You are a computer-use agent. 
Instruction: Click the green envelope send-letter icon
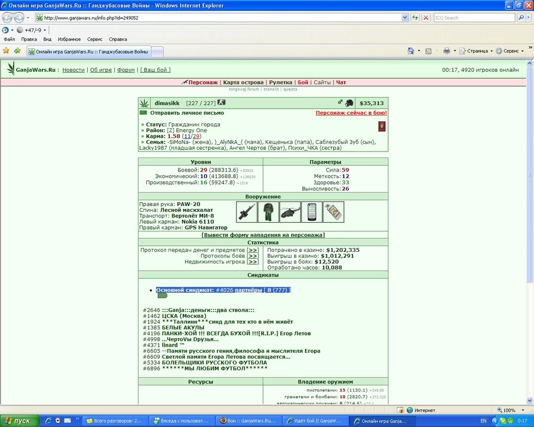(x=143, y=112)
